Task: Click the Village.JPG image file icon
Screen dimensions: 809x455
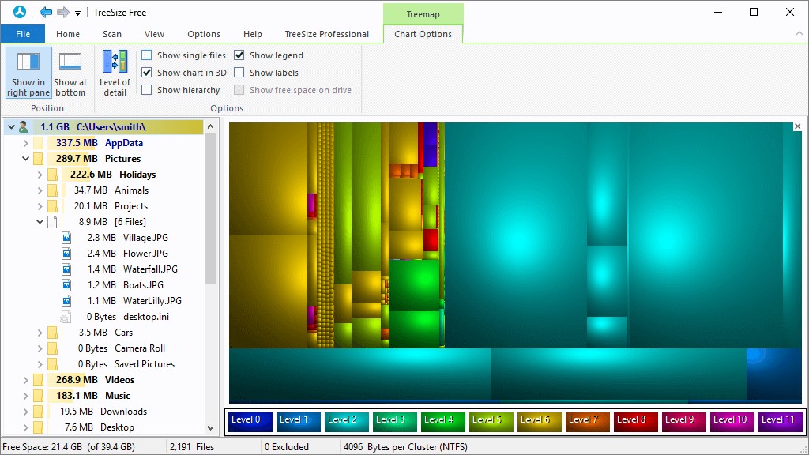Action: tap(67, 238)
